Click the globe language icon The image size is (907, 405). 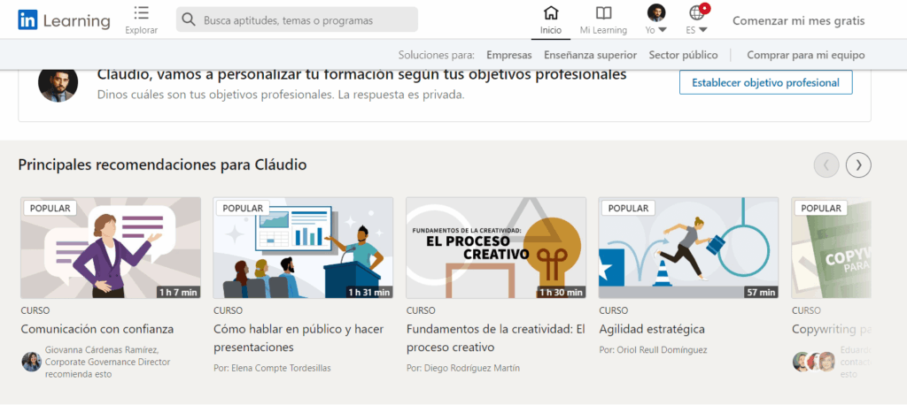[x=697, y=12]
